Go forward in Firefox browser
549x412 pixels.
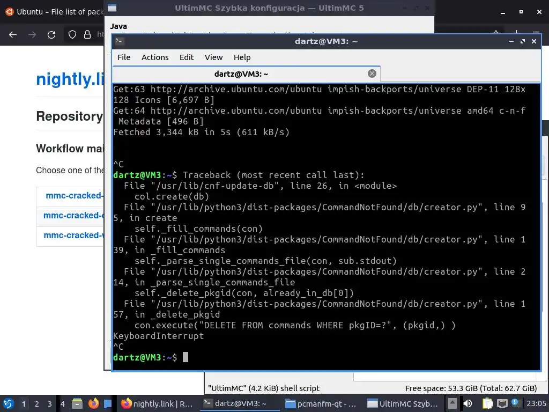pyautogui.click(x=32, y=35)
